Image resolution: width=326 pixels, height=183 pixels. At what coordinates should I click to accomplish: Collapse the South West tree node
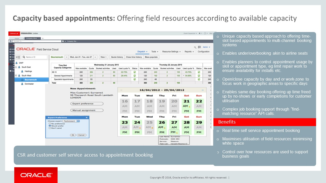(16, 75)
